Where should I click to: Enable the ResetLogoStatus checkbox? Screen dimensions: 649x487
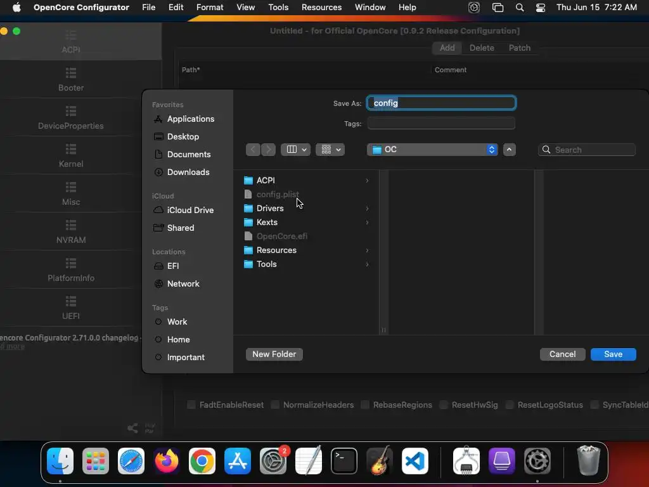(x=510, y=405)
